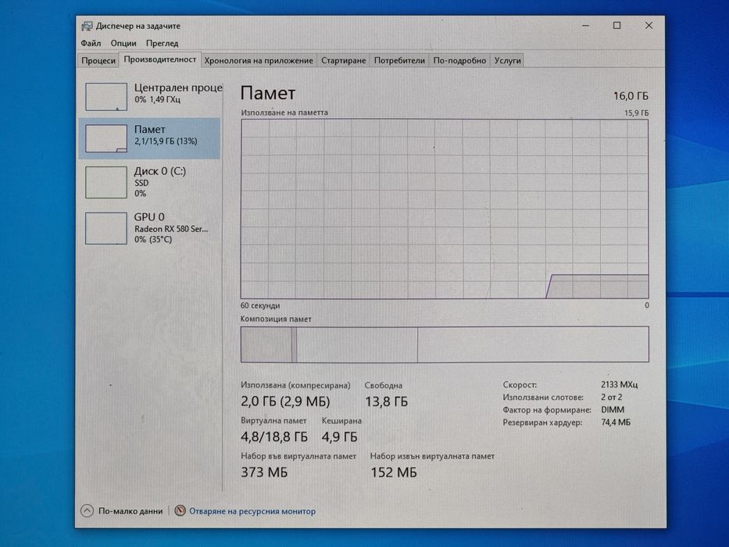
Task: Click the Task Manager title bar icon
Action: coord(87,26)
